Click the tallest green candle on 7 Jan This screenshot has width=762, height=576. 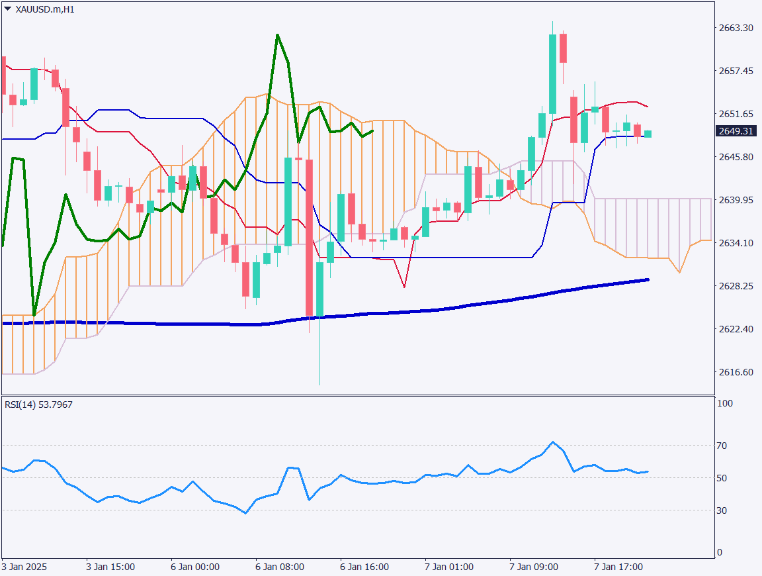[x=552, y=74]
